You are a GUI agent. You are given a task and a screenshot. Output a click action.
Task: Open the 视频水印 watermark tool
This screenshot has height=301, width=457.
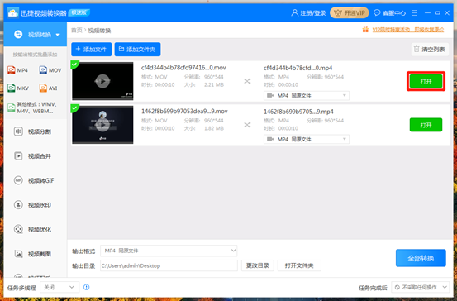click(33, 205)
